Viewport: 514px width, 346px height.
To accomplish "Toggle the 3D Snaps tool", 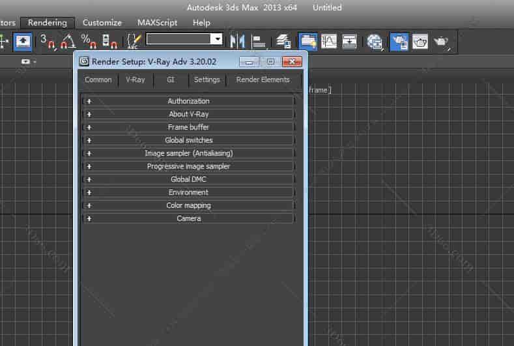I will point(47,41).
